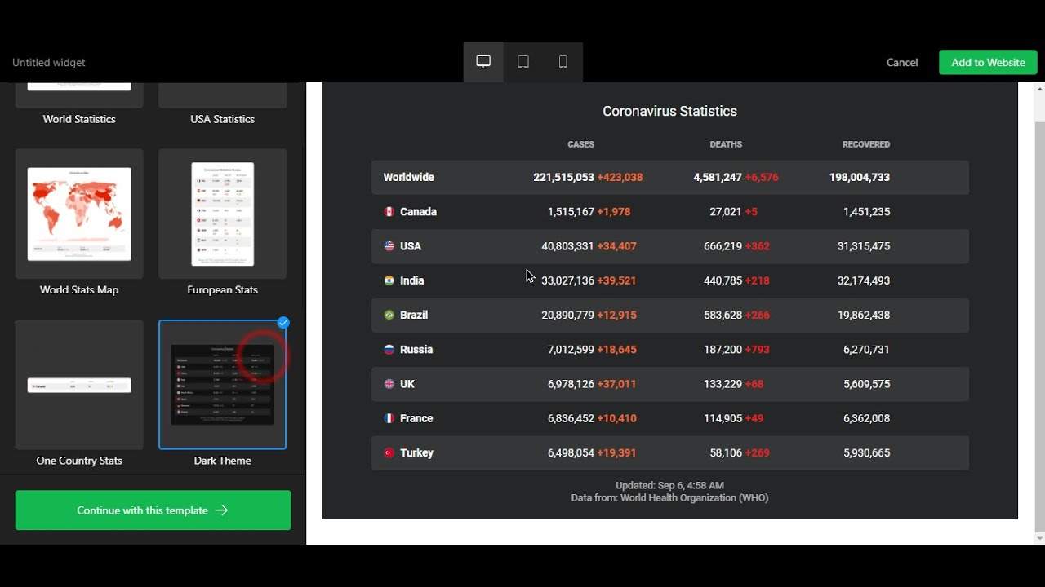The height and width of the screenshot is (587, 1045).
Task: Click the India flag icon
Action: click(x=389, y=280)
